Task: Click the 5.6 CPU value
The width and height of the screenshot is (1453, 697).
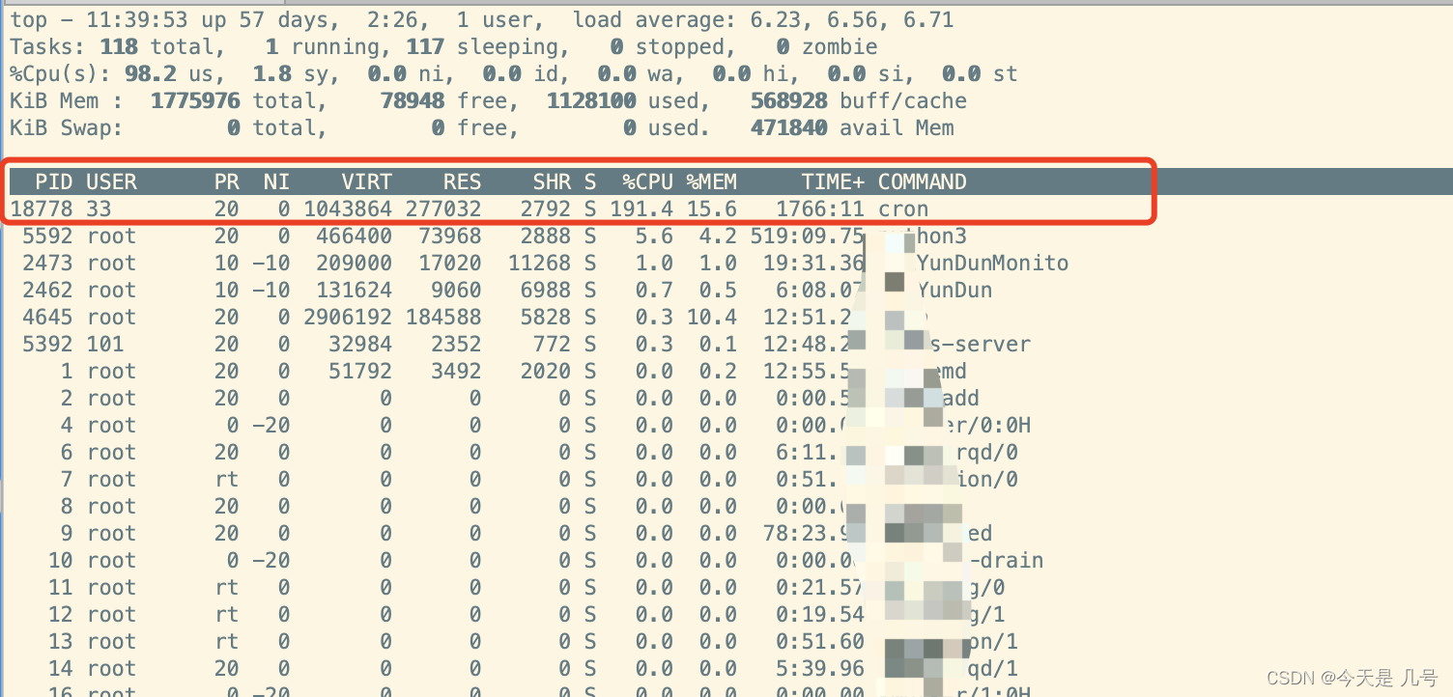Action: pyautogui.click(x=654, y=236)
